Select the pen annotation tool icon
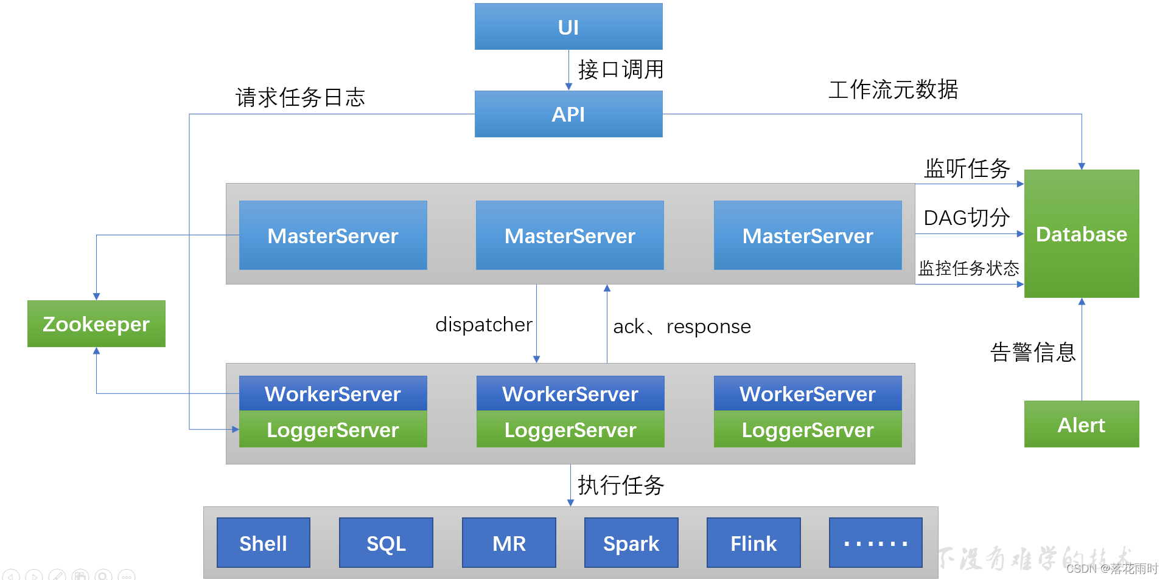Viewport: 1168px width, 580px height. (57, 576)
